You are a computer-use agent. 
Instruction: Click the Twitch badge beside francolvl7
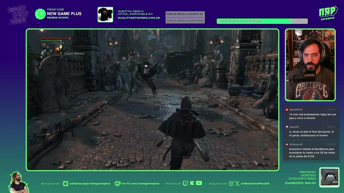pyautogui.click(x=287, y=127)
